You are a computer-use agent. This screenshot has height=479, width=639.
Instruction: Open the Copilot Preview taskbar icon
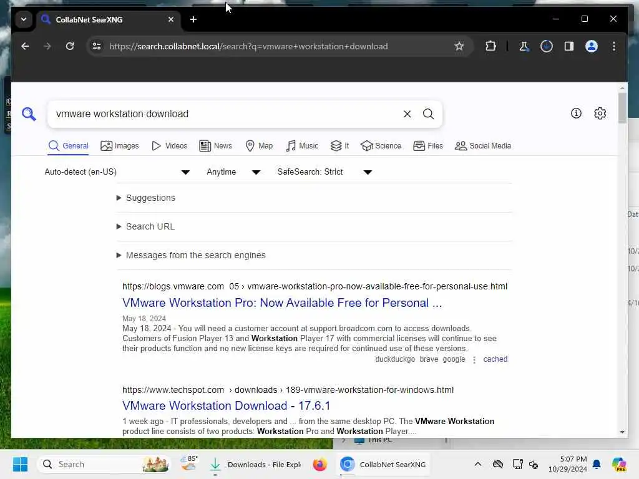(x=619, y=464)
